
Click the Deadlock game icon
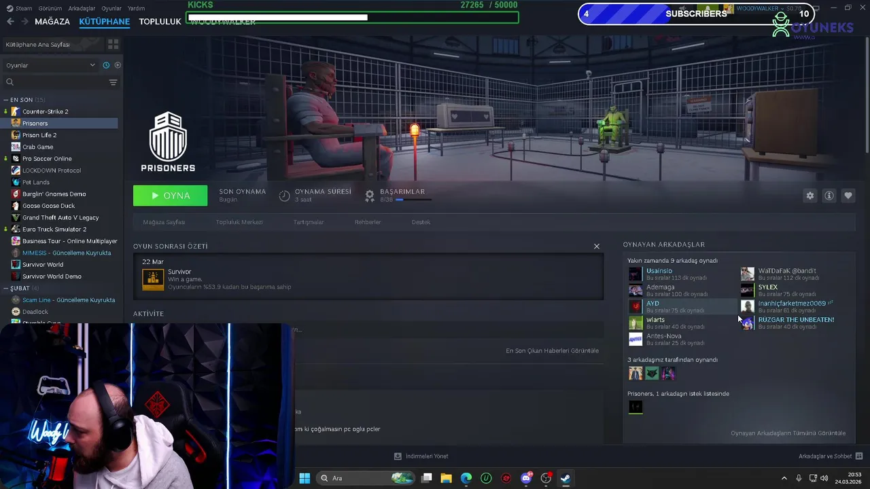click(16, 312)
